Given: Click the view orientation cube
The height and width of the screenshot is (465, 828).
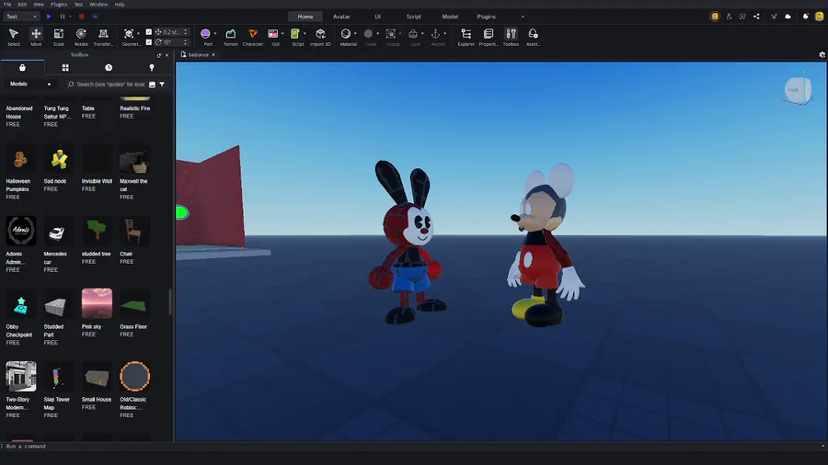Looking at the screenshot, I should pos(798,91).
